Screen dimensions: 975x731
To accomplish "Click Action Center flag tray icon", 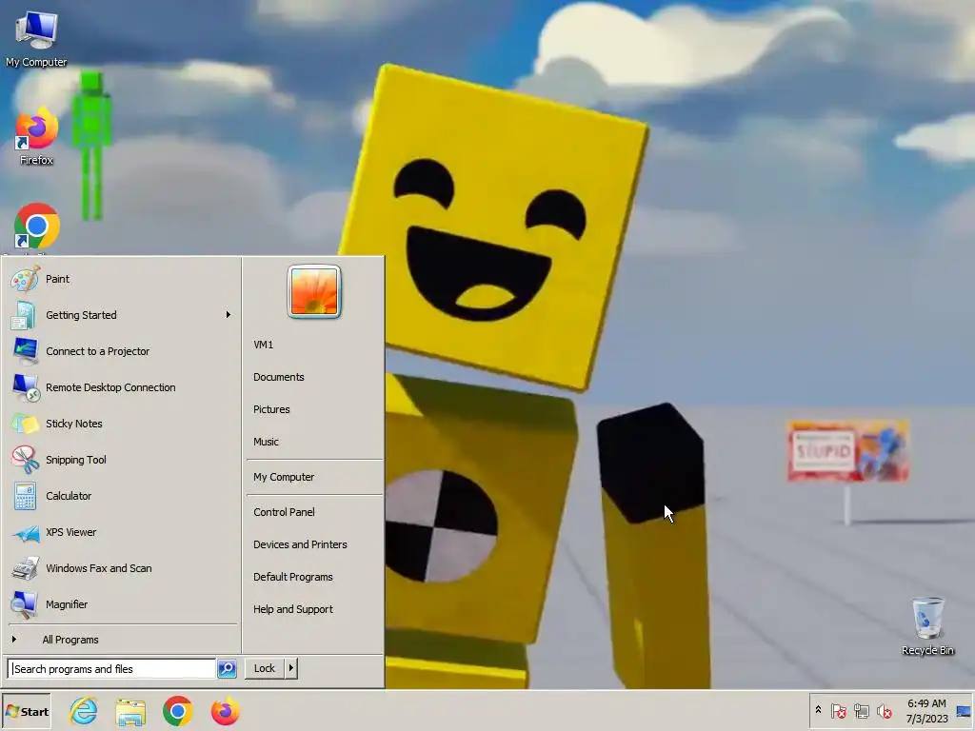I will pos(838,710).
